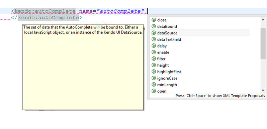Click attribute icon beside minLength
The height and width of the screenshot is (129, 267).
click(154, 85)
